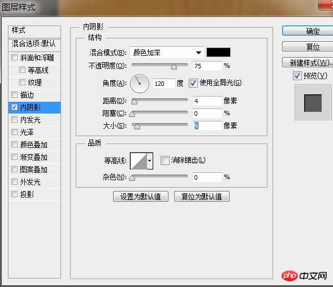Open the 混合模式 颜色加深 dropdown
Image resolution: width=333 pixels, height=287 pixels.
click(167, 53)
